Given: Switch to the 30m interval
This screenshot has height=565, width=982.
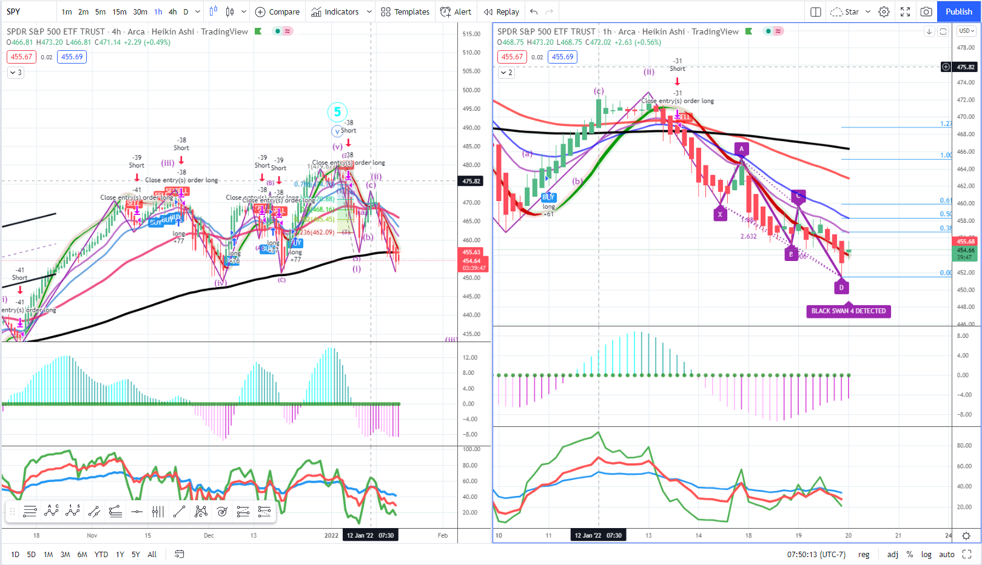Looking at the screenshot, I should coord(140,12).
